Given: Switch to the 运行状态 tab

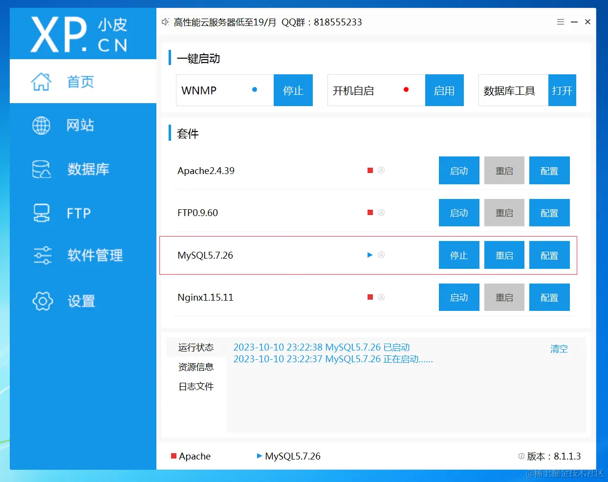Looking at the screenshot, I should pyautogui.click(x=196, y=348).
